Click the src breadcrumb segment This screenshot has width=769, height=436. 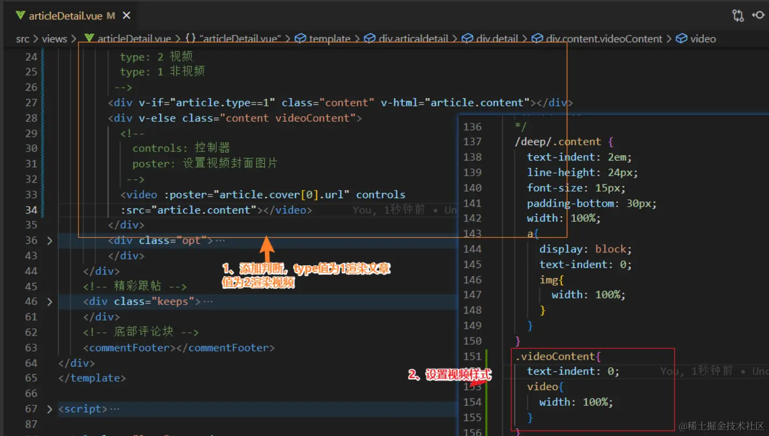point(23,39)
